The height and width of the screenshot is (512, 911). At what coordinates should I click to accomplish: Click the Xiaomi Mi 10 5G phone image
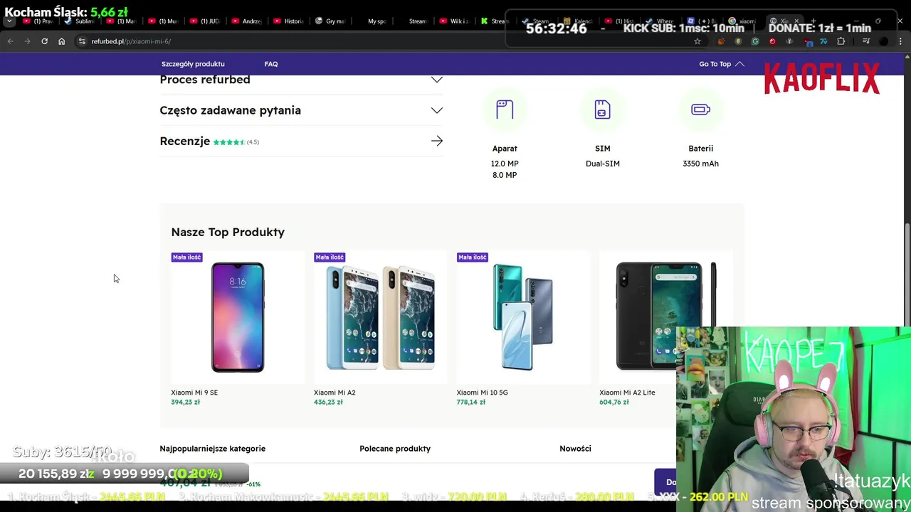[523, 317]
